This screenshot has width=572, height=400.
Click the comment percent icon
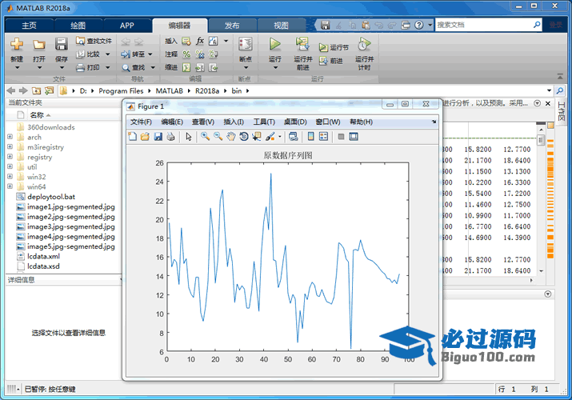point(186,54)
